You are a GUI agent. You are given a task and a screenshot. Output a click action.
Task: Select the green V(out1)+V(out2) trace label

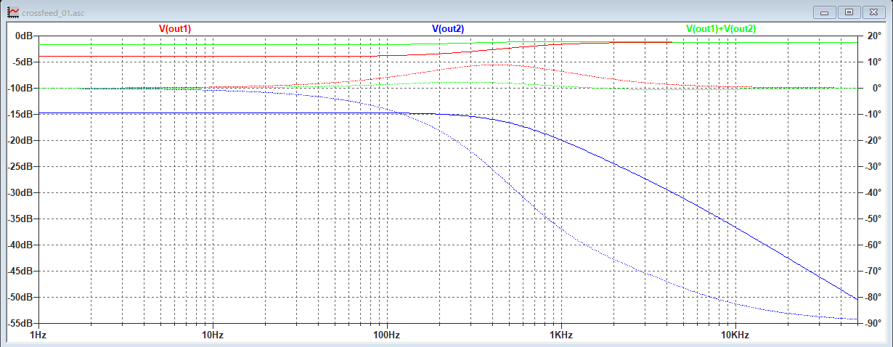click(721, 28)
